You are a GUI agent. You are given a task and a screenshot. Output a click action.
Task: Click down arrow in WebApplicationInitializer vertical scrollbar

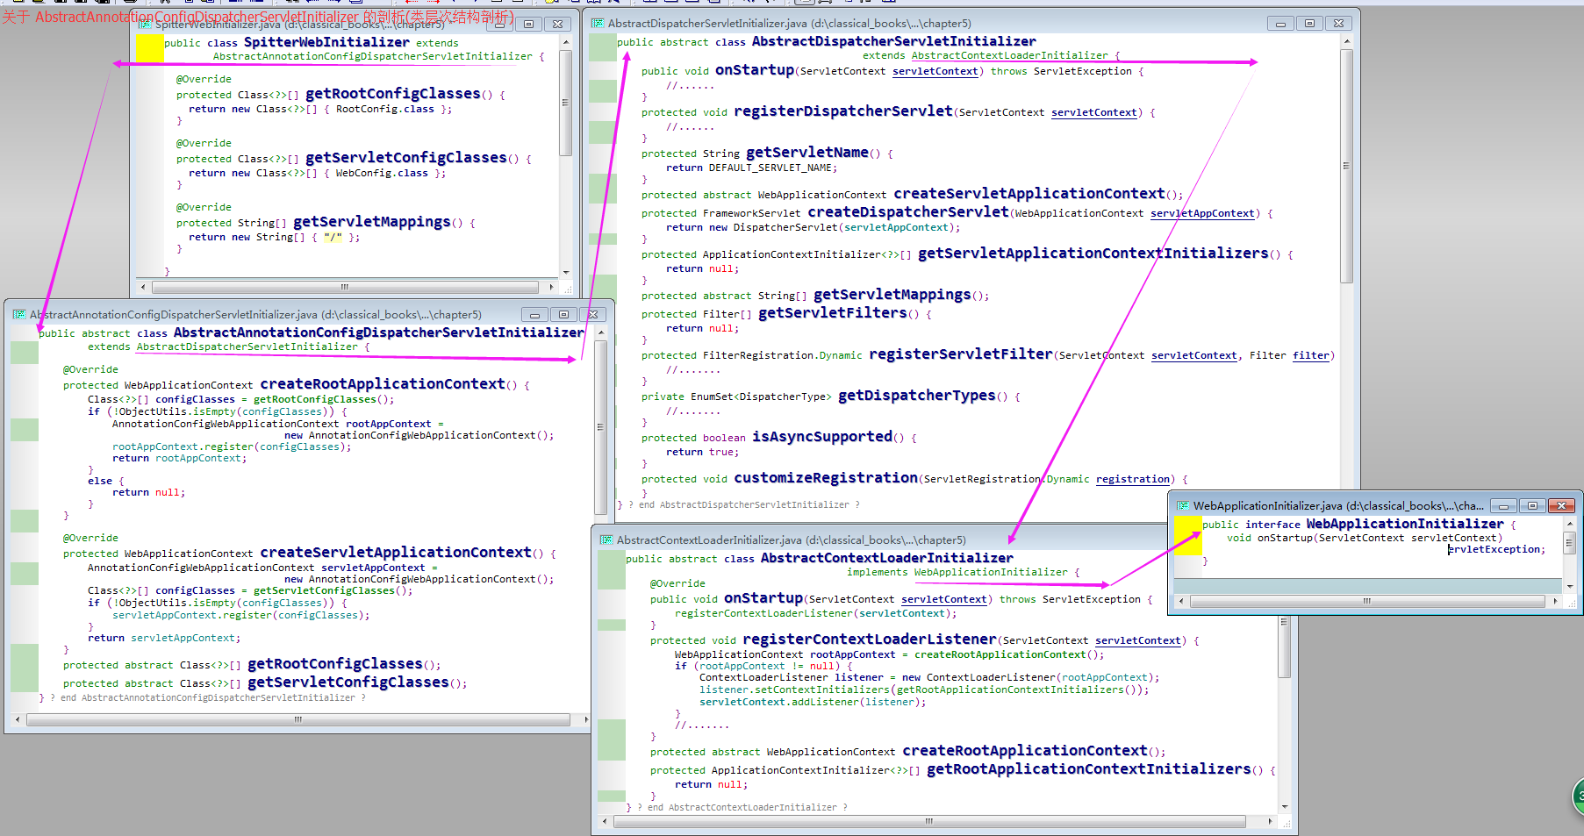pyautogui.click(x=1570, y=586)
